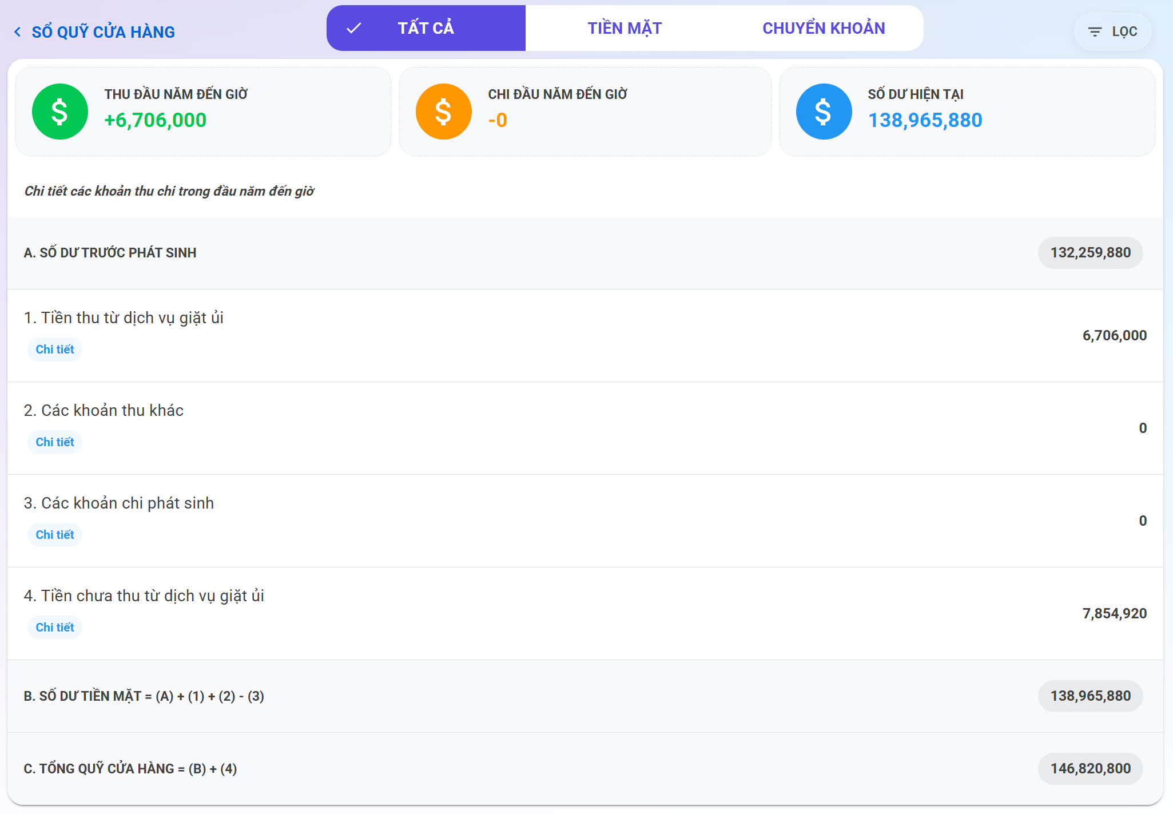Screen dimensions: 1173x814
Task: Click the 0 value for Các khoản chi phát sinh
Action: pos(1143,521)
